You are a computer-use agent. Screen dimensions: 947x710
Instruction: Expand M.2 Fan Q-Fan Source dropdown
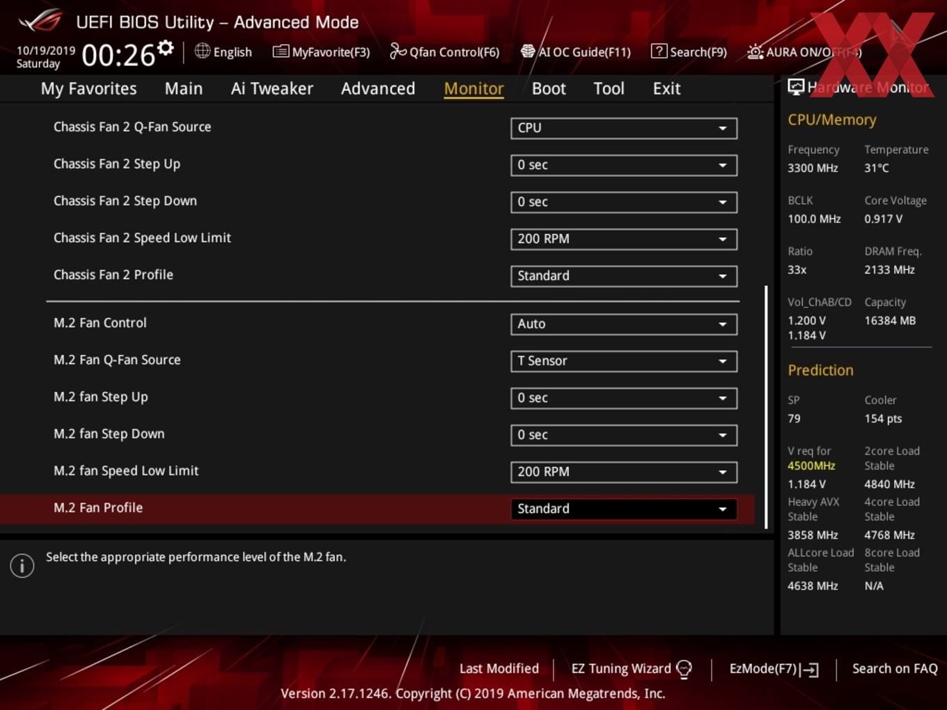point(624,361)
